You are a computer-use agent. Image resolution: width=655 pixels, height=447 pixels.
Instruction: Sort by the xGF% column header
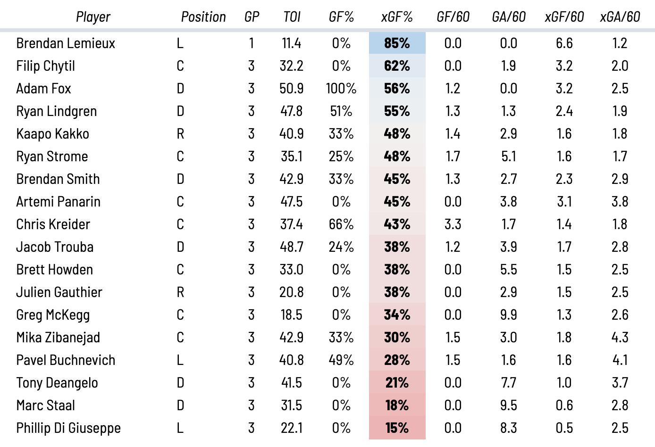pyautogui.click(x=397, y=17)
